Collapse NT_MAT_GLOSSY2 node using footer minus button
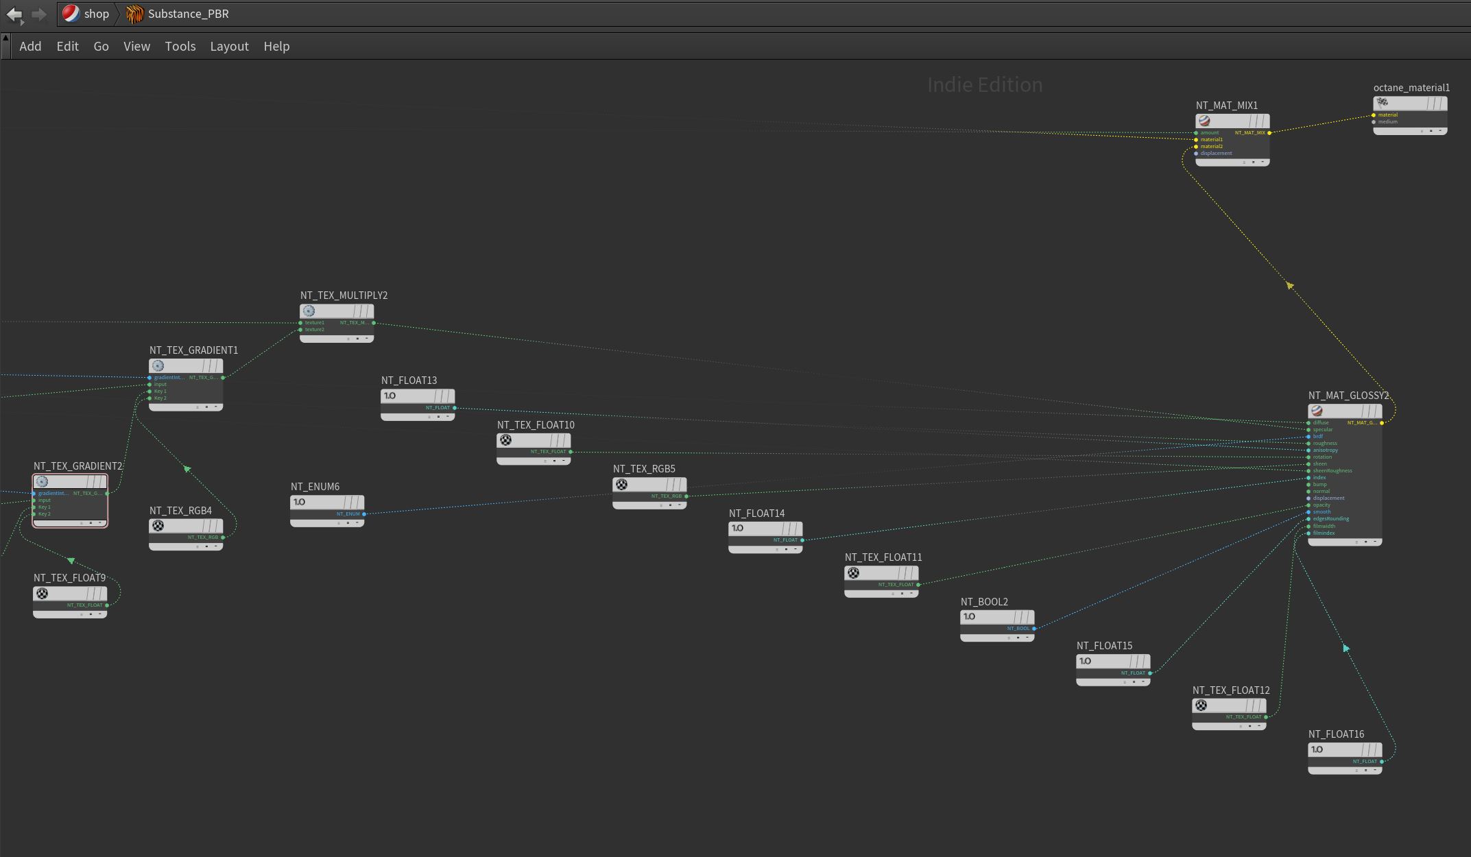 coord(1374,542)
